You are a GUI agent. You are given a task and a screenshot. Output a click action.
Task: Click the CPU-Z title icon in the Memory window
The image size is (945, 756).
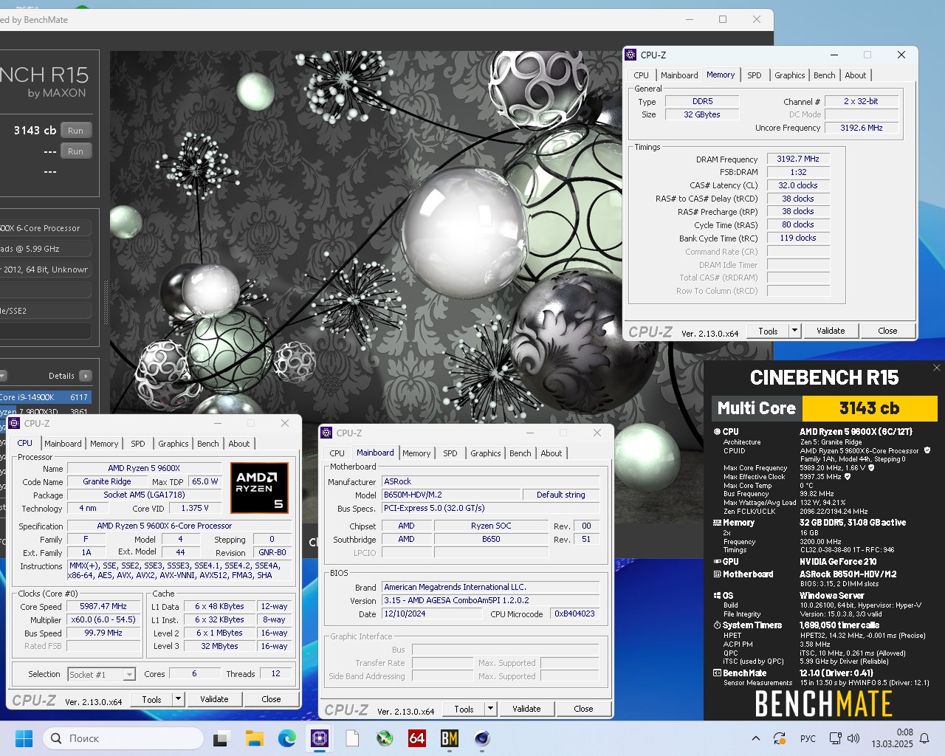[x=630, y=55]
